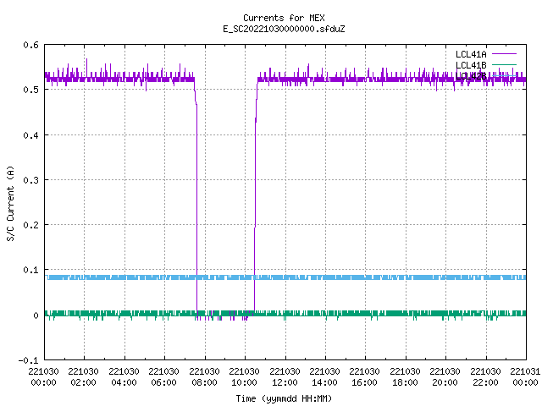Click the 0.4 y-axis tick label
The image size is (542, 406).
(30, 135)
